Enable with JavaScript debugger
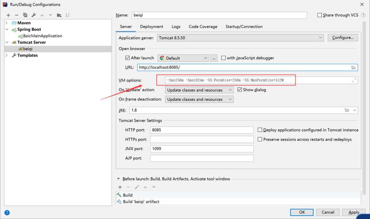370x219 pixels. [223, 58]
